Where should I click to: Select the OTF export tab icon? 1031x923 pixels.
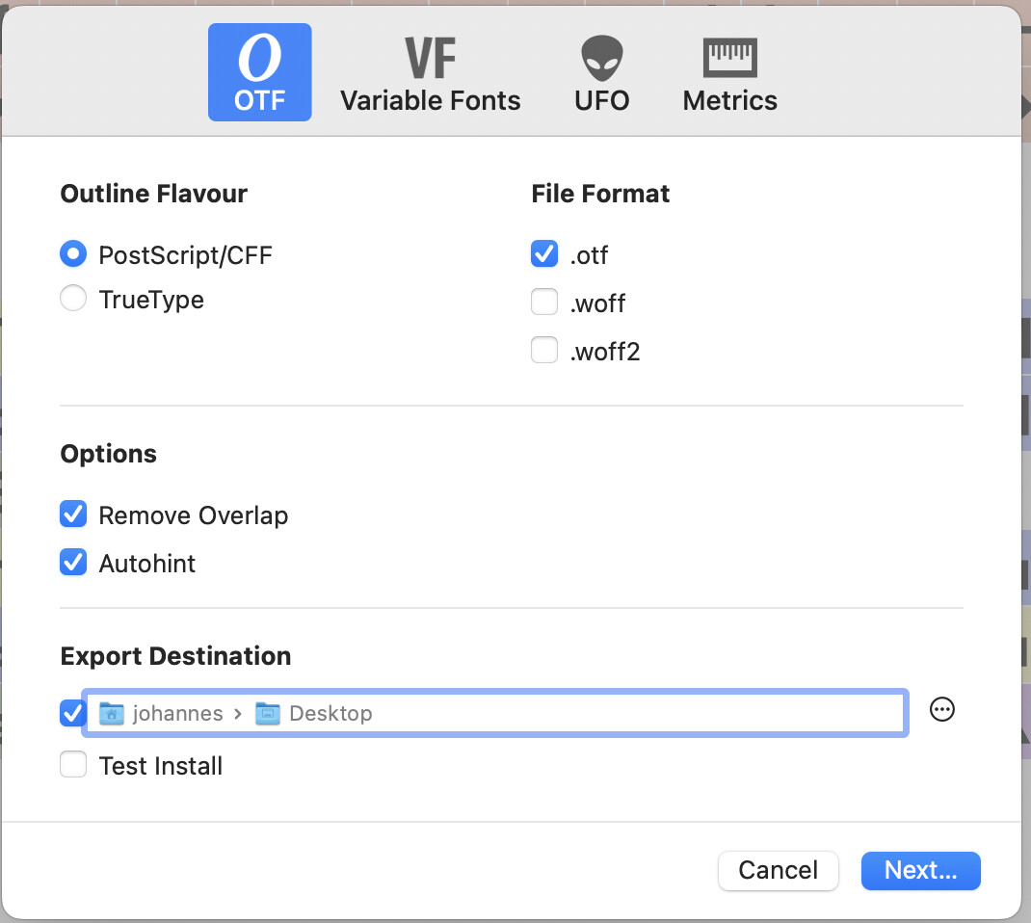tap(259, 62)
